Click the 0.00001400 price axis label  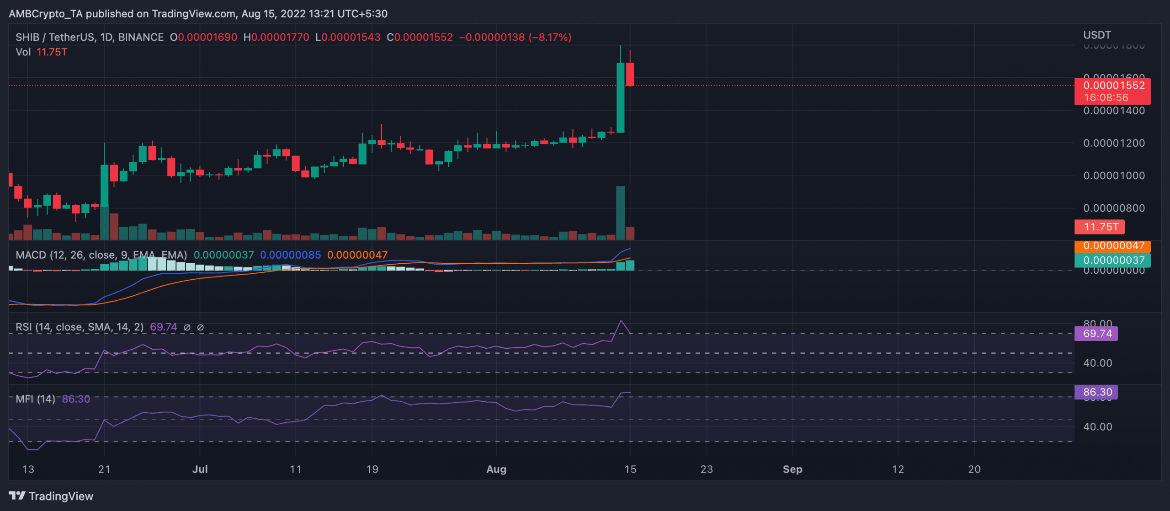point(1114,110)
